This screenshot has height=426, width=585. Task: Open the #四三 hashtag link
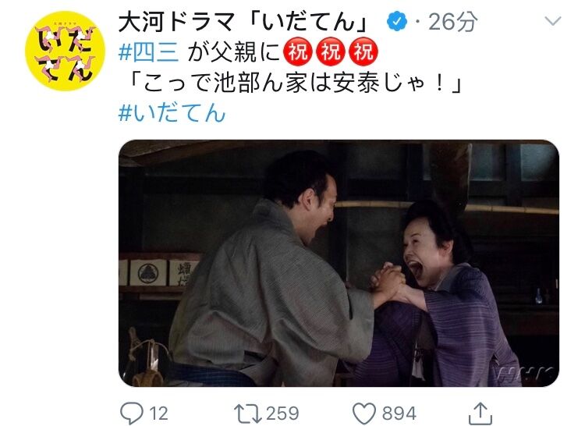[x=149, y=51]
